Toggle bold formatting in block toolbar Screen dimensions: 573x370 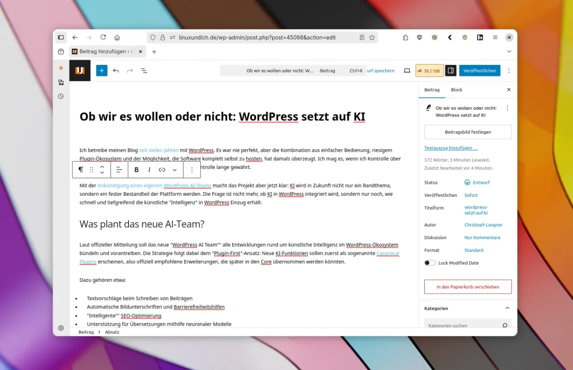137,170
